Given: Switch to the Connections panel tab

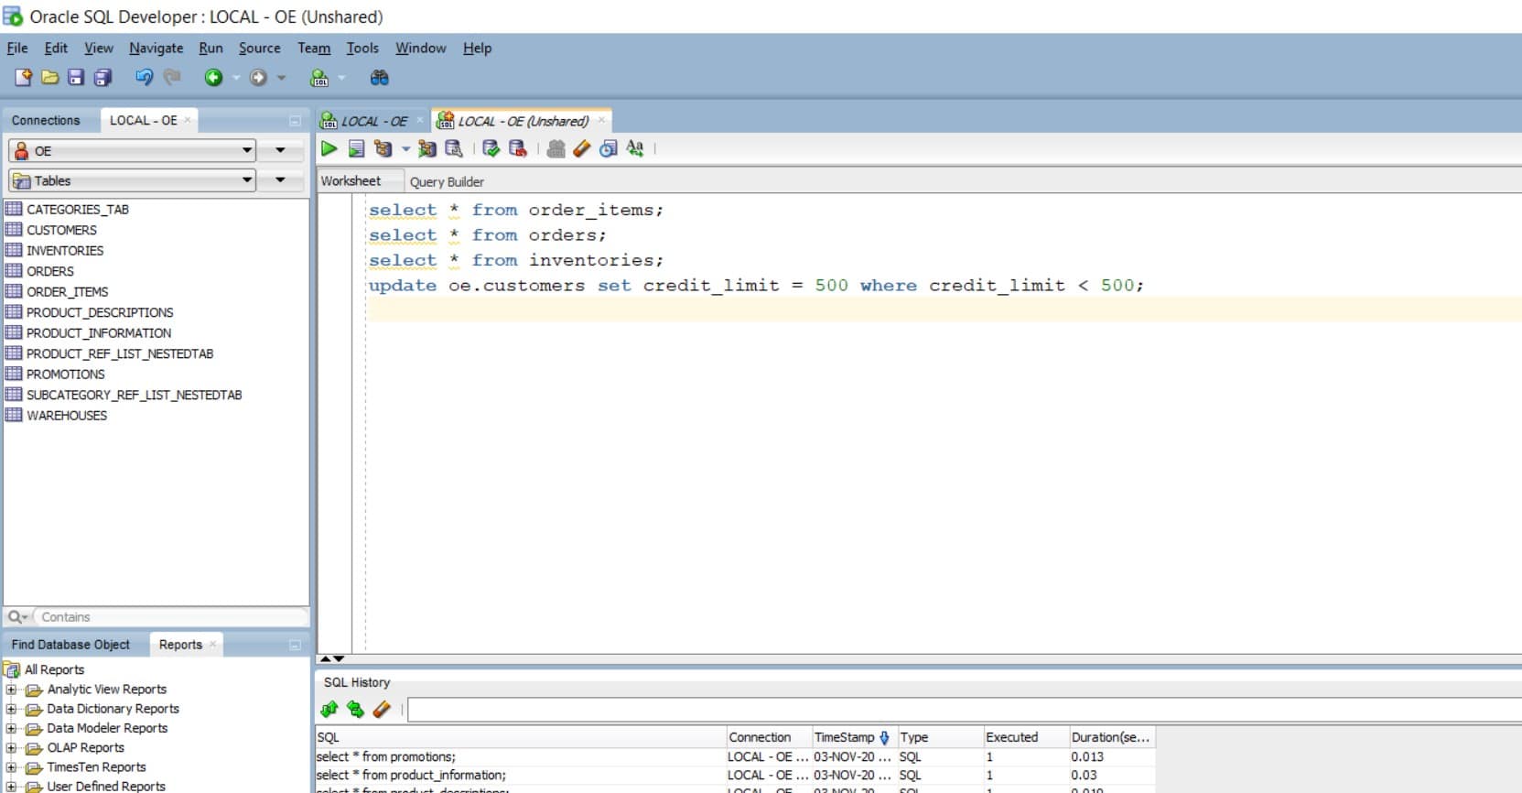Looking at the screenshot, I should 46,120.
